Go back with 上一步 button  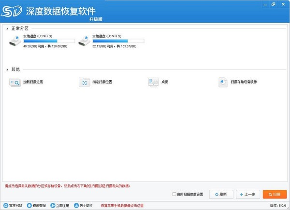point(248,195)
